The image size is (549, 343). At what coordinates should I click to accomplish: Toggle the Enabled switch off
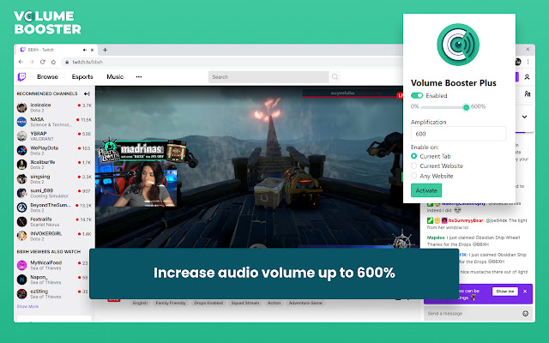(x=417, y=95)
